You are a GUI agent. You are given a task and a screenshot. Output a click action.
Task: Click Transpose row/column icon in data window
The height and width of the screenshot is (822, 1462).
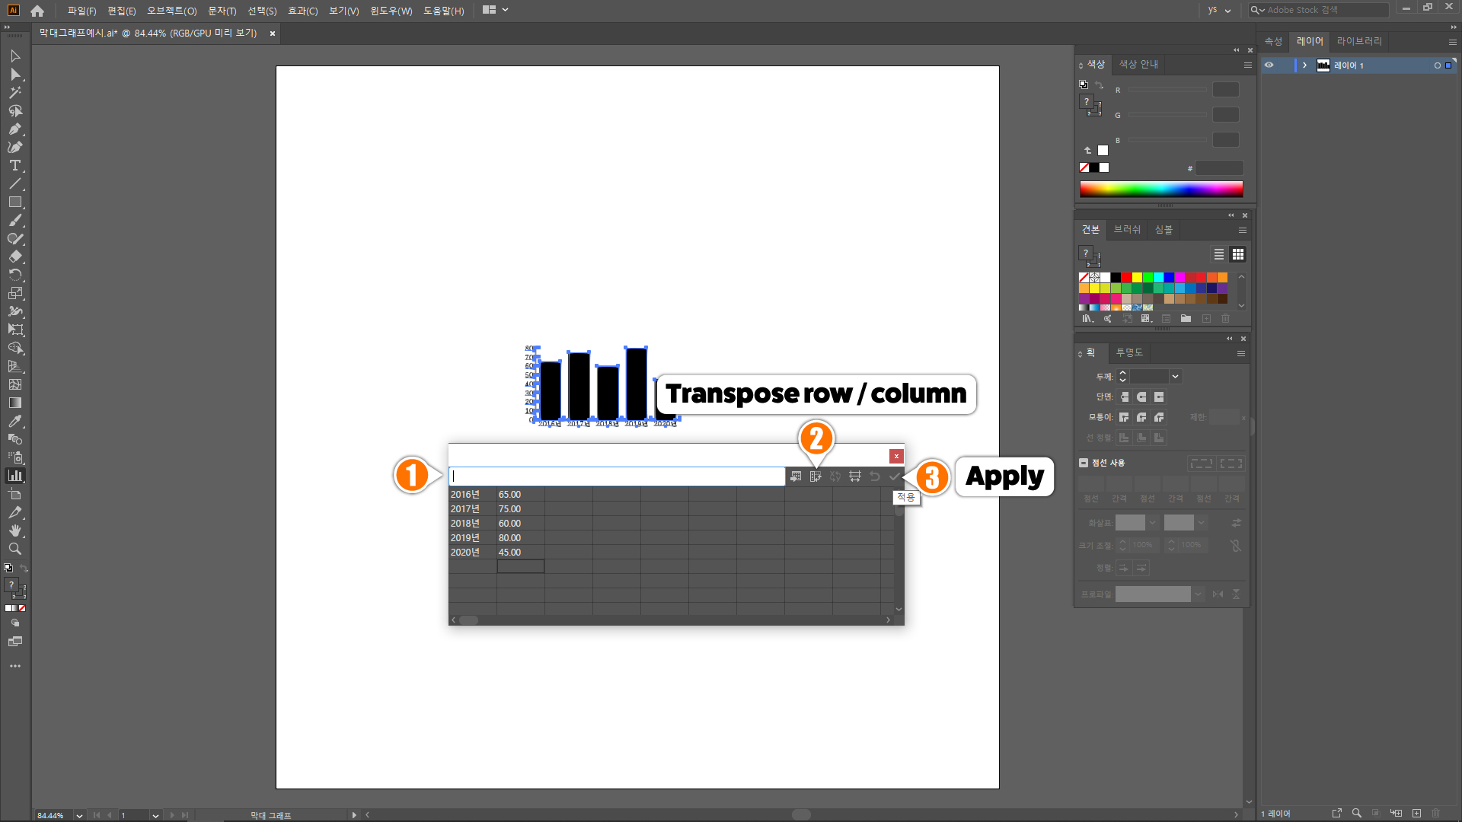tap(816, 476)
